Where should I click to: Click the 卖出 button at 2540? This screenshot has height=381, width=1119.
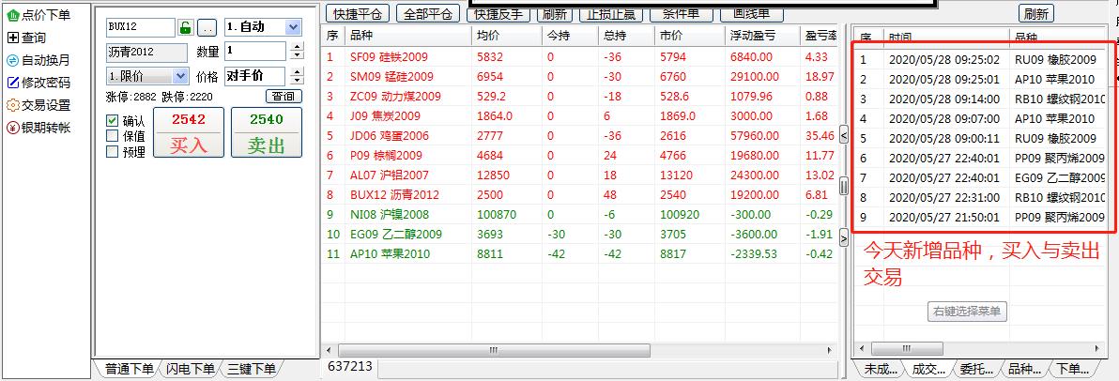[x=267, y=132]
